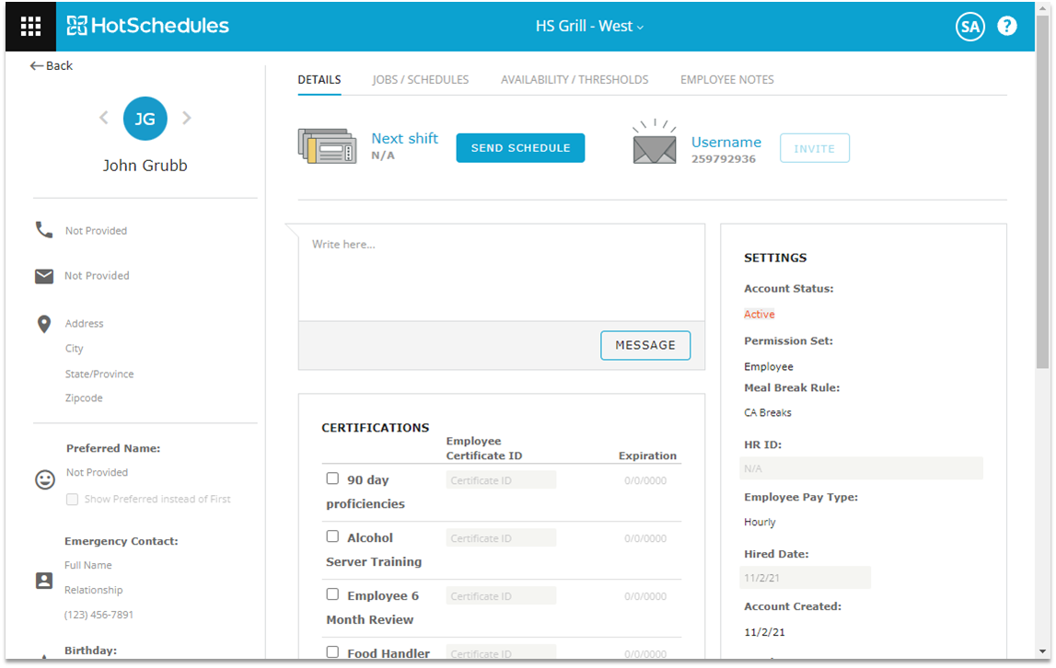Click the help question mark icon
The width and height of the screenshot is (1056, 668).
pyautogui.click(x=1007, y=26)
